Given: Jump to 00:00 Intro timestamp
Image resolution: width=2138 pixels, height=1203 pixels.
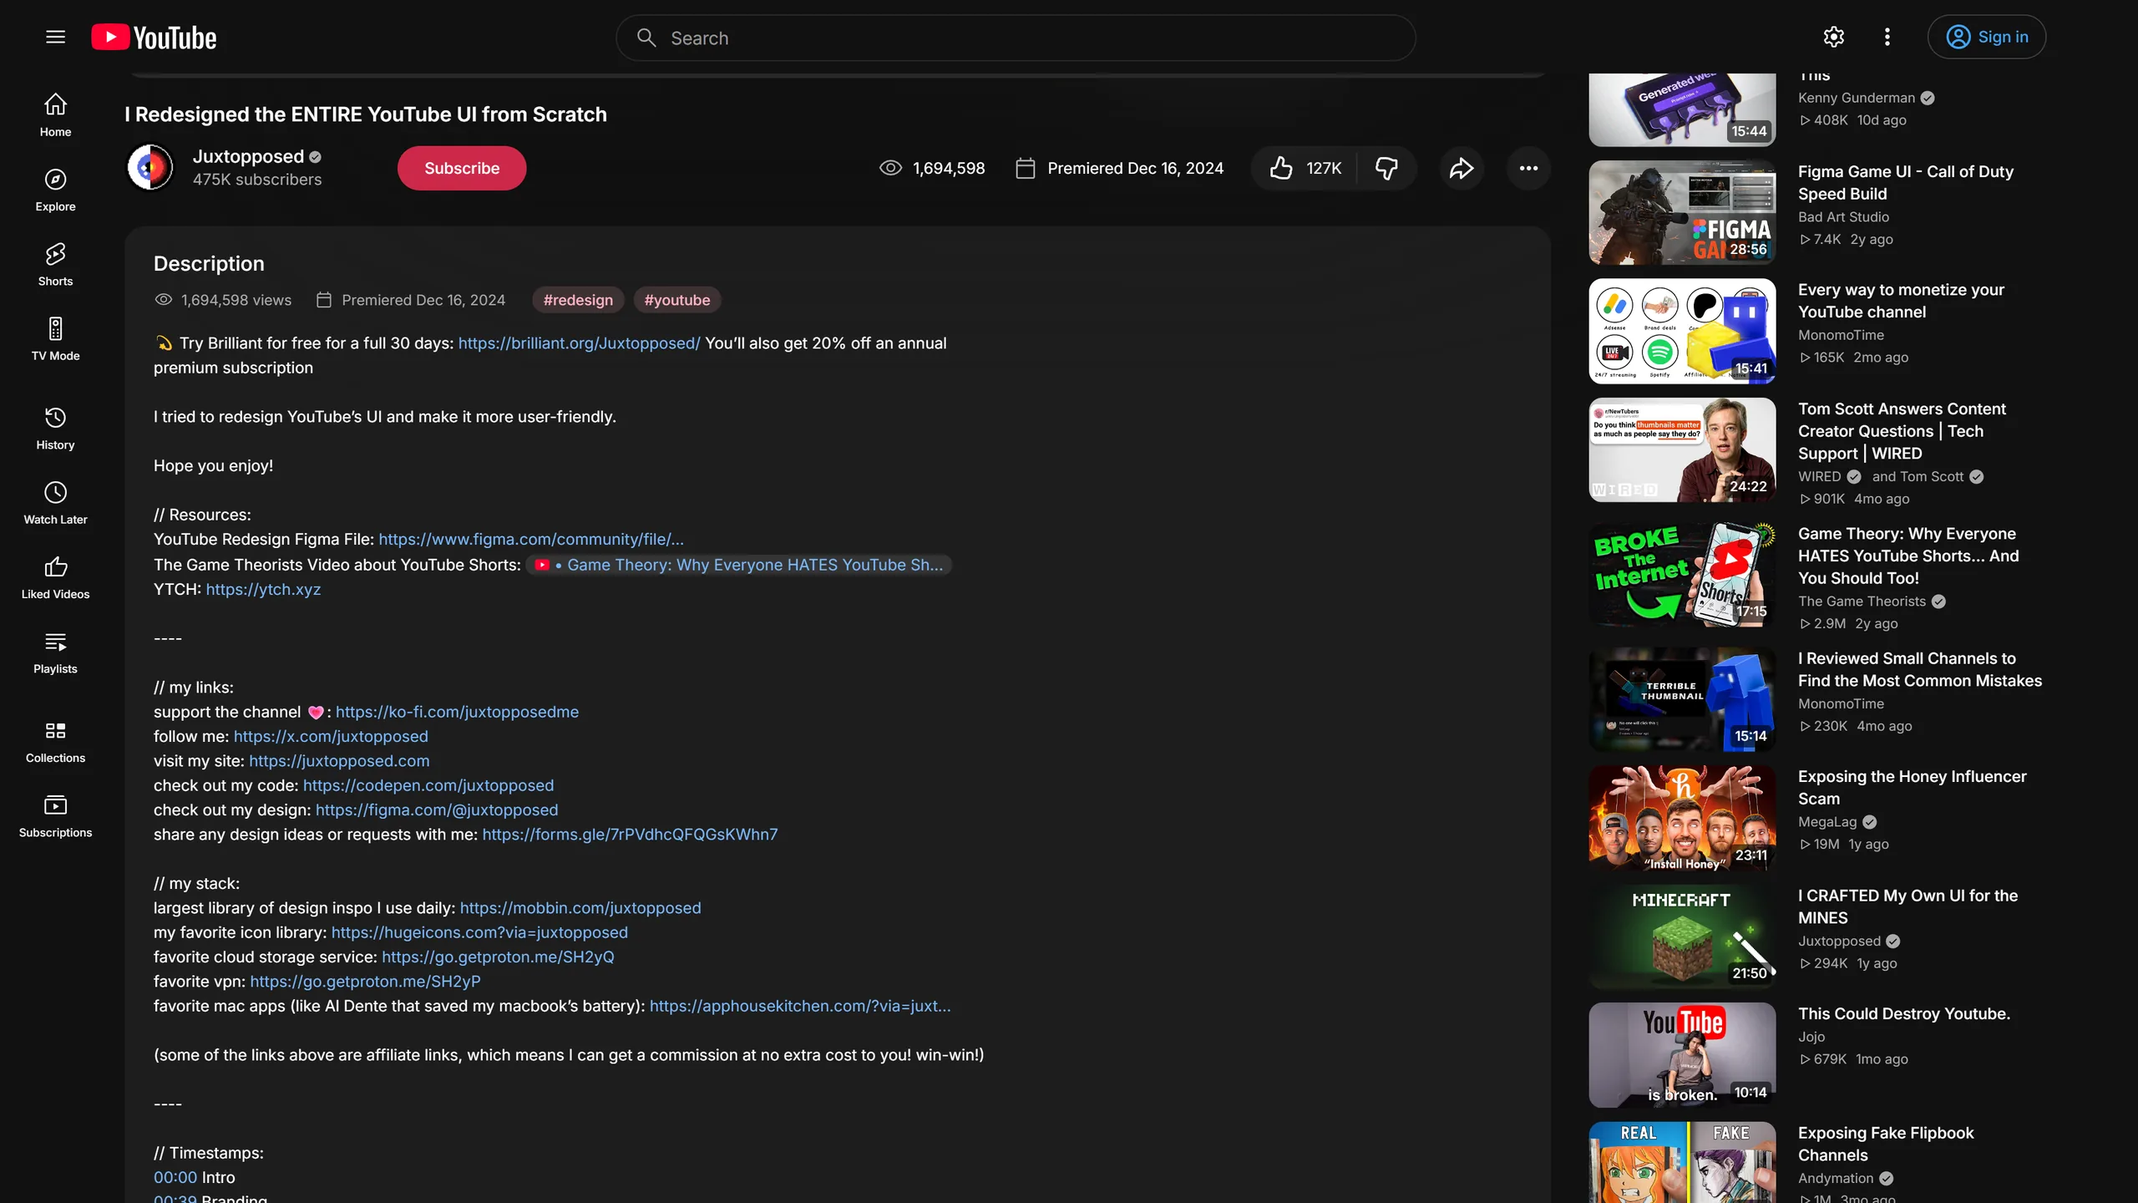Looking at the screenshot, I should [175, 1177].
